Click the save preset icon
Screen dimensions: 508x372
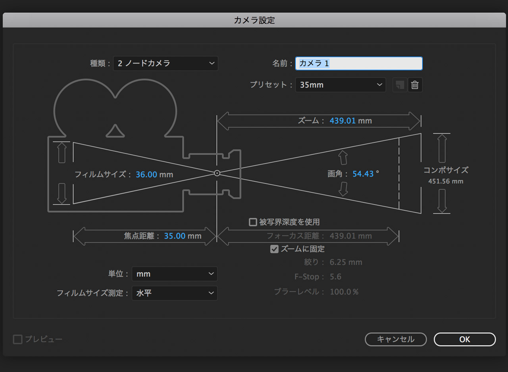(x=400, y=85)
